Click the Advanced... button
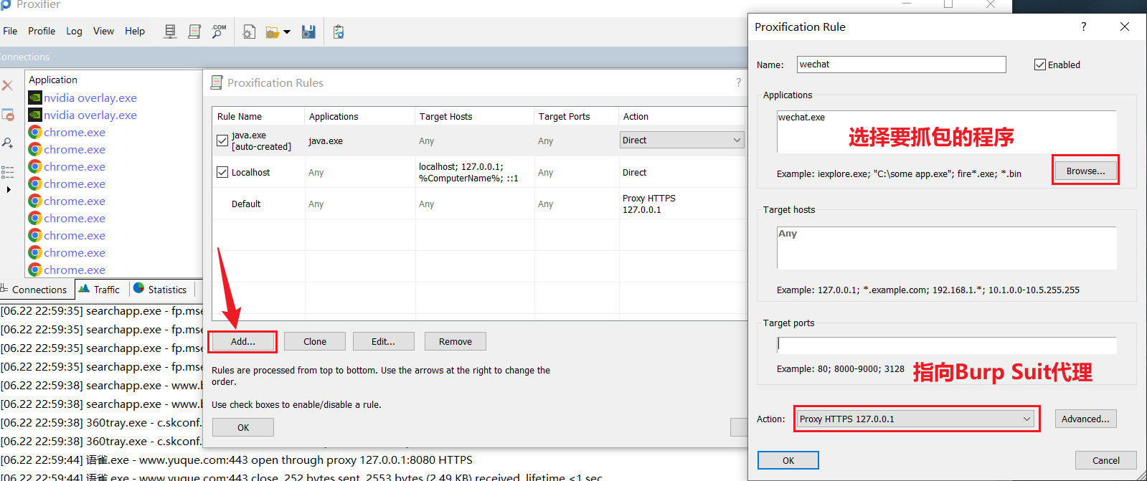Screen dimensions: 1147x481 point(1085,419)
